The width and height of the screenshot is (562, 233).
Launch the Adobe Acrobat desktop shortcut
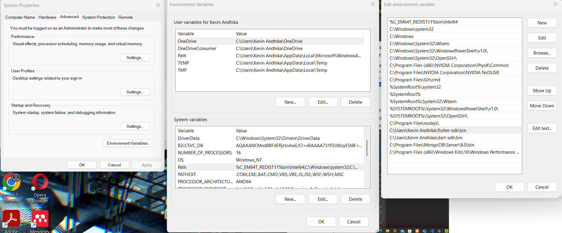[11, 219]
